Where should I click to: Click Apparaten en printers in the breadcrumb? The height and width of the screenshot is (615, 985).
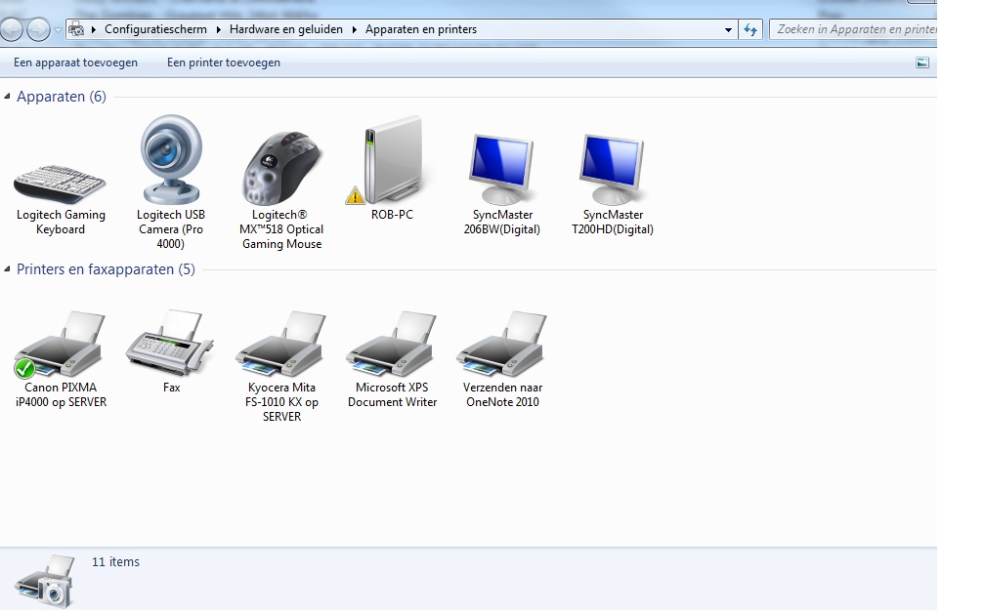tap(421, 29)
